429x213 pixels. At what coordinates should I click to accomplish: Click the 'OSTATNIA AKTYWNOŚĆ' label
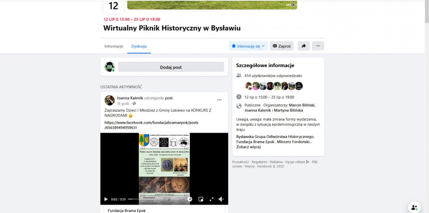point(121,87)
